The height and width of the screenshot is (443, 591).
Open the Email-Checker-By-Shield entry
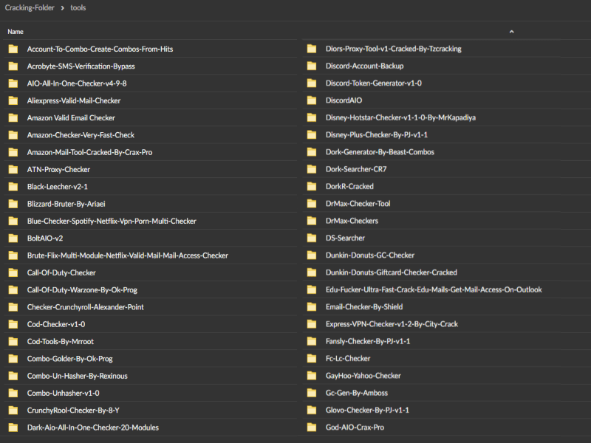(x=363, y=307)
